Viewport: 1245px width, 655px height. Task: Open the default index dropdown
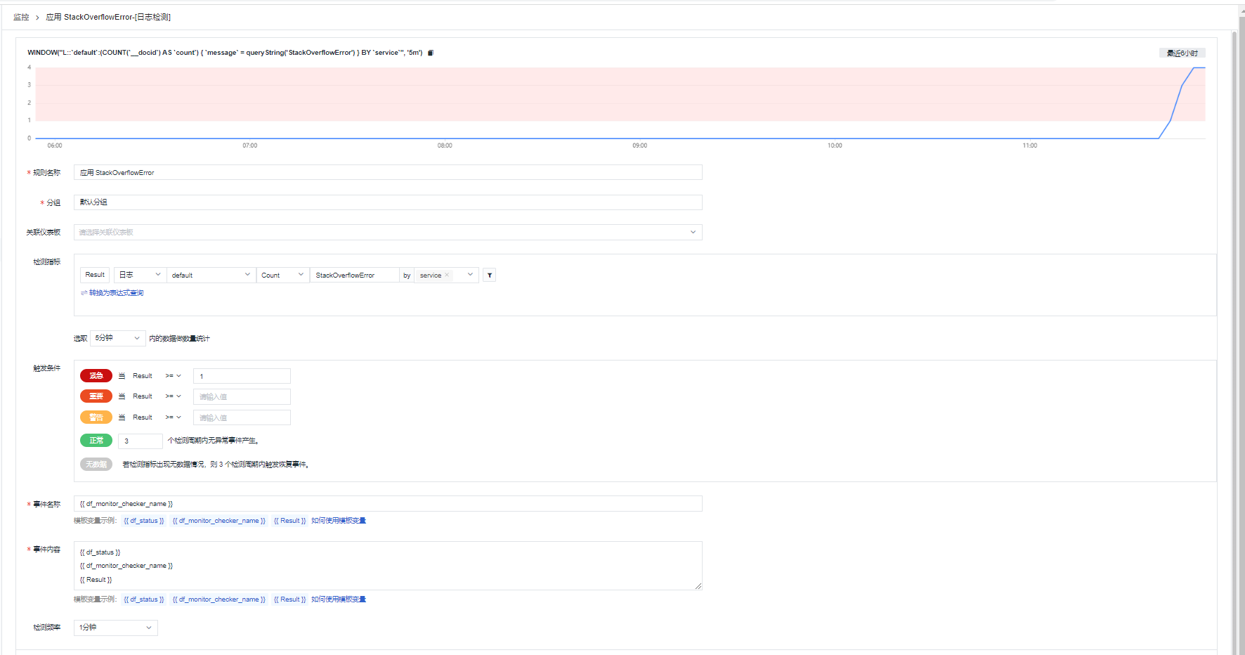211,275
